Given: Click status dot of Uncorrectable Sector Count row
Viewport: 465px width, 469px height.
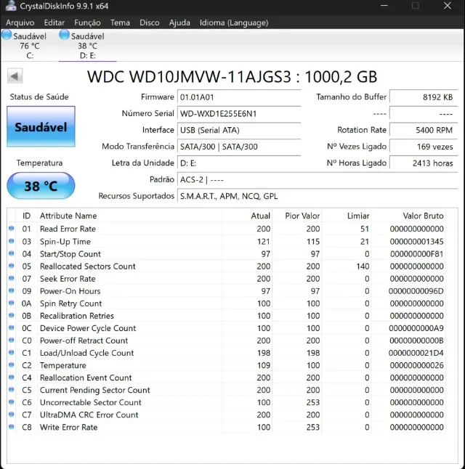Looking at the screenshot, I should (12, 402).
